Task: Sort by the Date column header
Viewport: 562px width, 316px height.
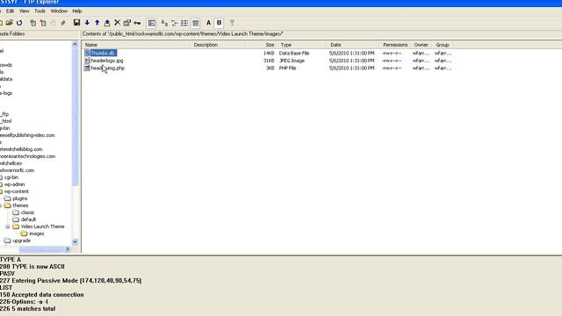Action: point(353,45)
